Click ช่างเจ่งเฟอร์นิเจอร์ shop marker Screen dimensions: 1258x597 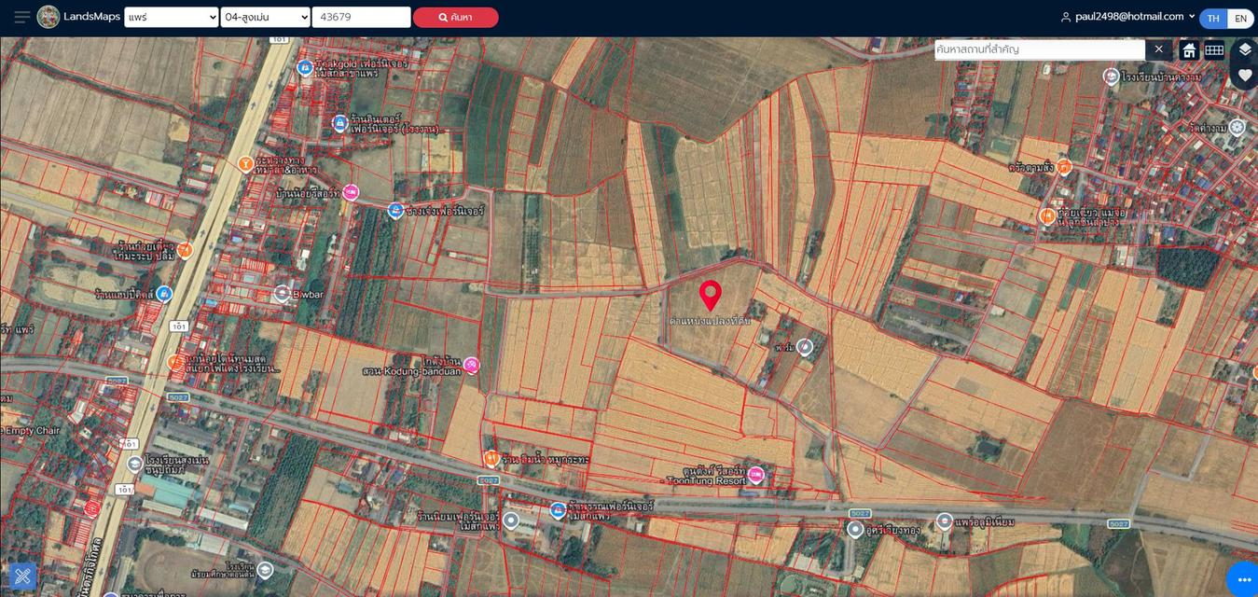pos(395,211)
